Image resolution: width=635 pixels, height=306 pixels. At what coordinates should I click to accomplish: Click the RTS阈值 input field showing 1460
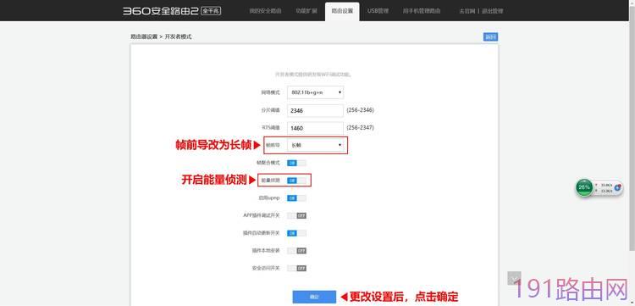click(316, 128)
